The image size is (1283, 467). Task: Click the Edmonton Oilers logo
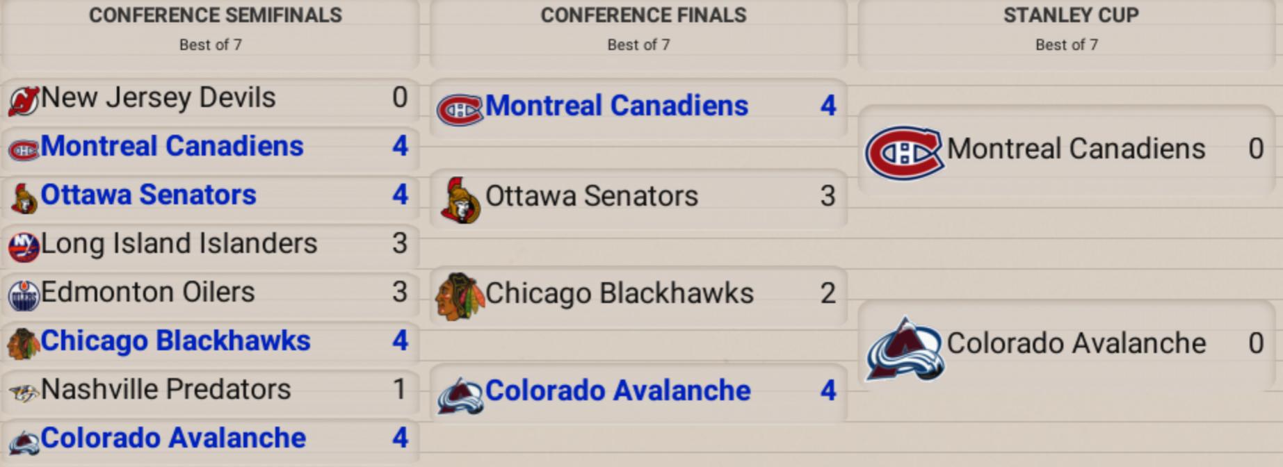[23, 296]
